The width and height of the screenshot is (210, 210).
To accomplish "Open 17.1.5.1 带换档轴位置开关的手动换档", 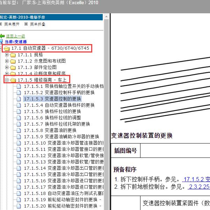I will coord(64,86).
